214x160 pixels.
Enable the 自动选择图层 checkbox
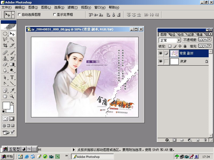19,15
